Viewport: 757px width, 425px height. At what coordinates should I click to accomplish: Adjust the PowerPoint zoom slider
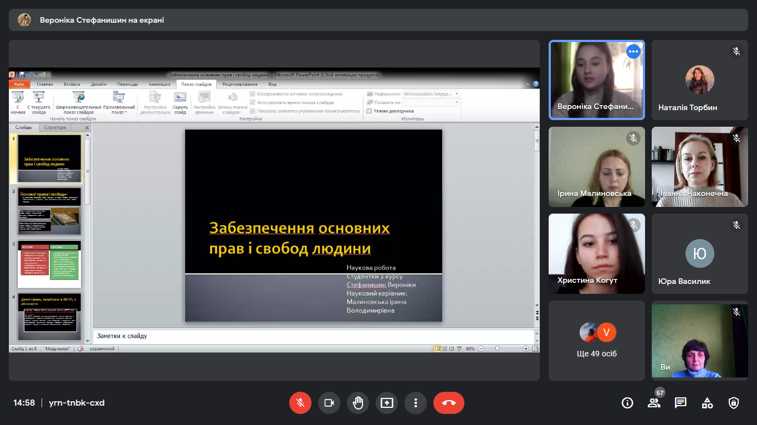498,349
